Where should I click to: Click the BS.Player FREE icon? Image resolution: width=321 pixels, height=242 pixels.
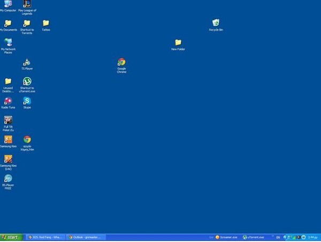pos(8,178)
